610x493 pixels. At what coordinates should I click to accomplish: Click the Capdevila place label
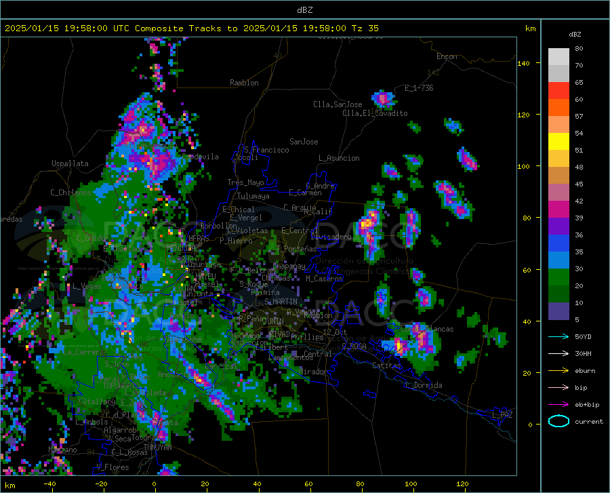click(201, 157)
